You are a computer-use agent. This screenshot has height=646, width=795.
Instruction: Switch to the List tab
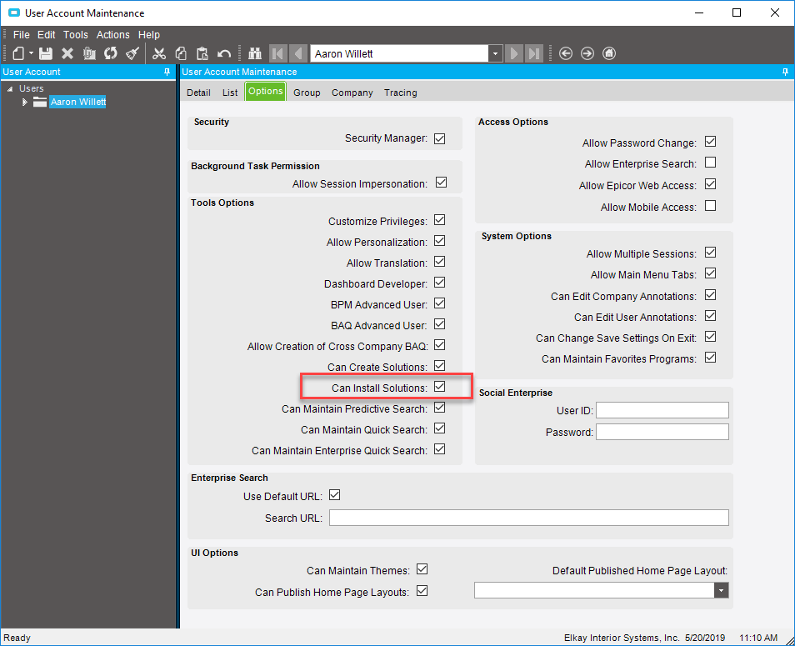click(230, 93)
